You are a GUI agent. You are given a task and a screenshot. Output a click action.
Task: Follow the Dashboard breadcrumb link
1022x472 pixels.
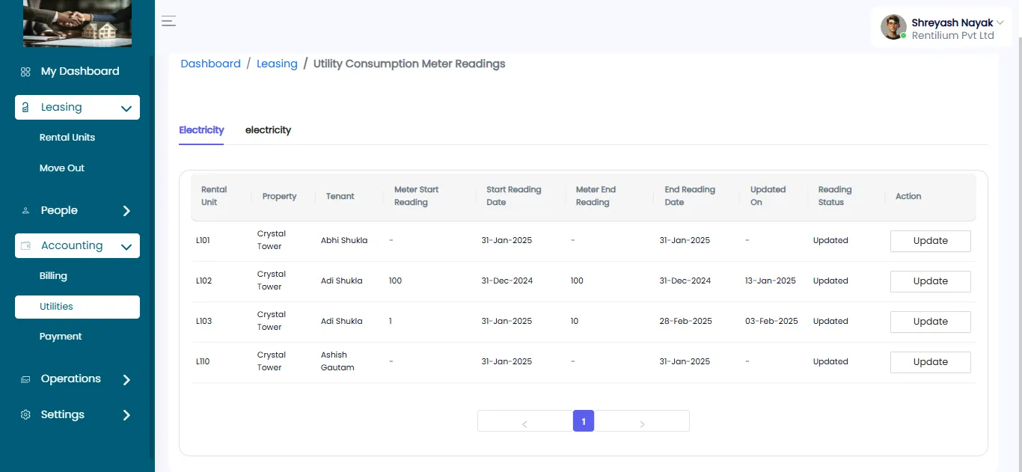pyautogui.click(x=211, y=64)
